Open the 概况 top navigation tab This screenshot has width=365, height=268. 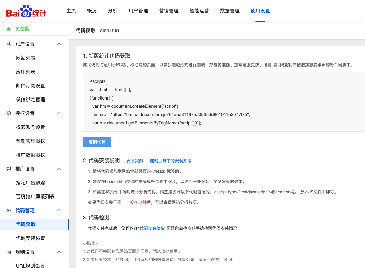click(x=92, y=11)
